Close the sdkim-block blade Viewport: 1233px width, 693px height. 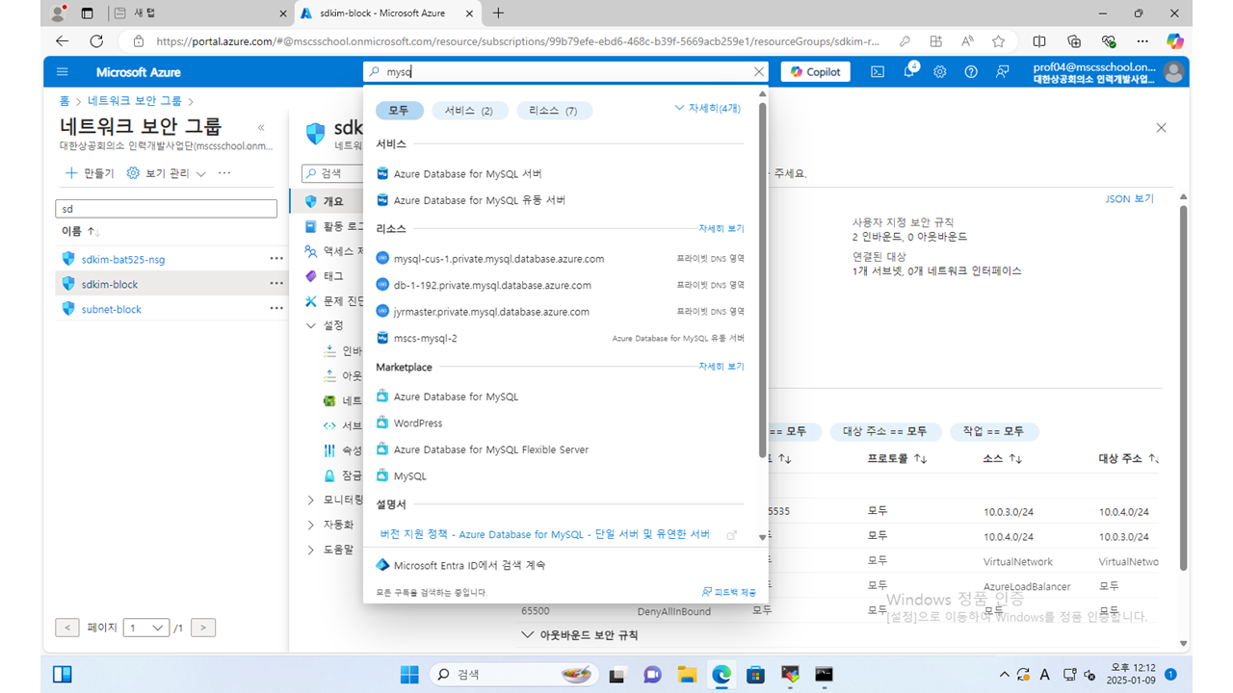point(1161,128)
